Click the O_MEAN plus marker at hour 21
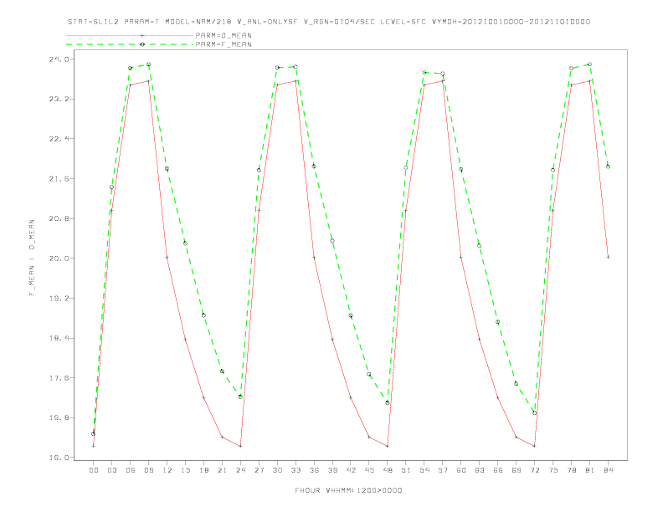663x512 pixels. tap(222, 437)
